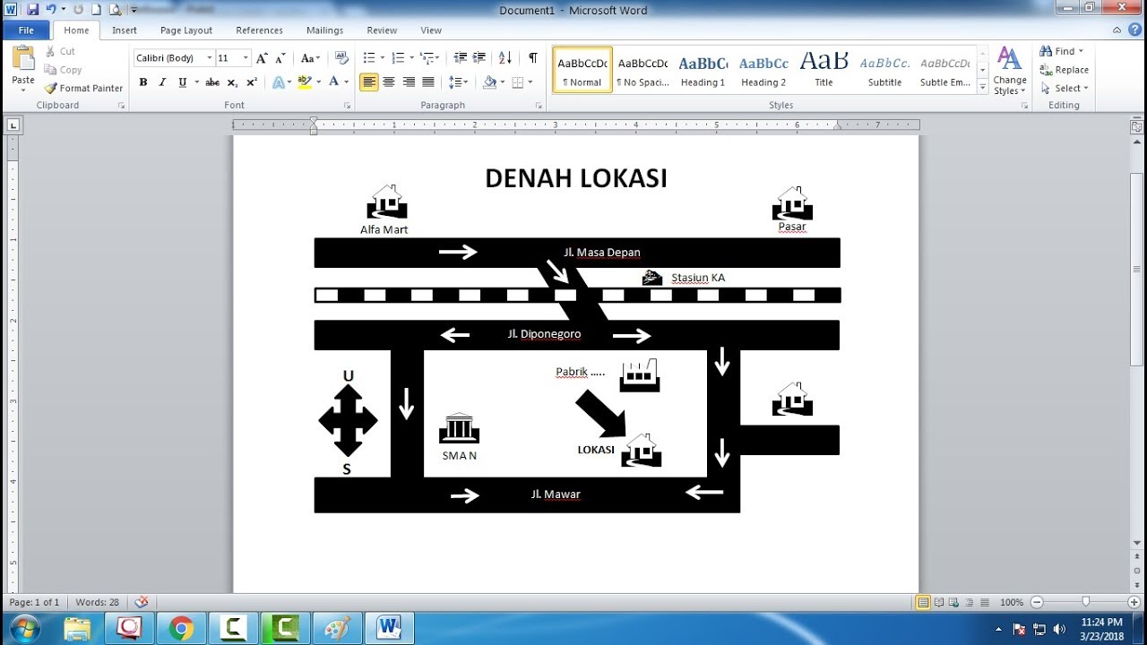Toggle Subscript formatting

coord(232,82)
